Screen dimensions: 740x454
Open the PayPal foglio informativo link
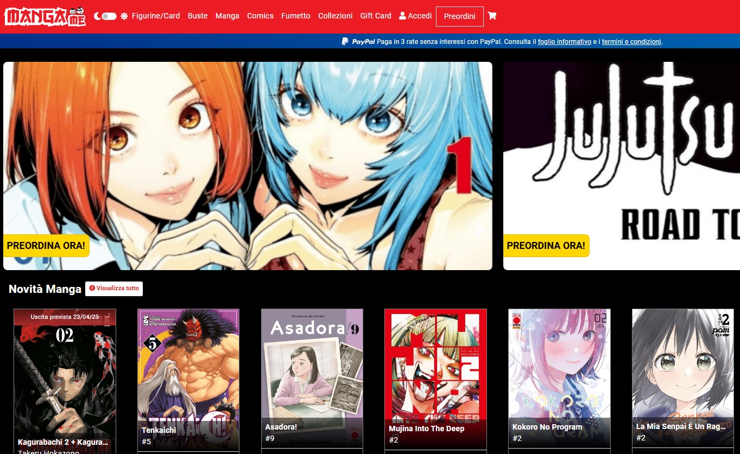[565, 41]
